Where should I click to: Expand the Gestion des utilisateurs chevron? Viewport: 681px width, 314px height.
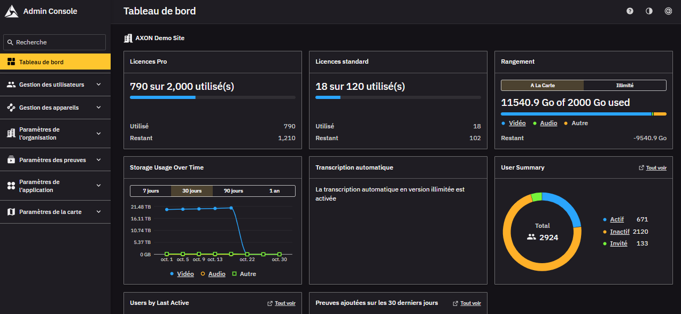coord(98,85)
